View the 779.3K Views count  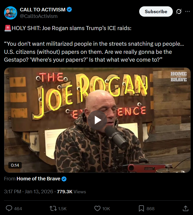[x=71, y=192]
